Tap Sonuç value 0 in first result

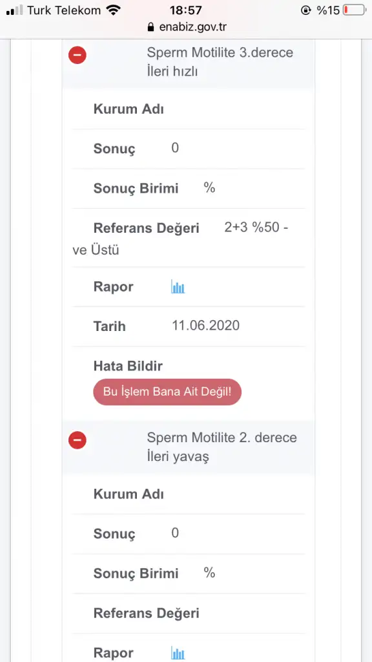pyautogui.click(x=175, y=148)
